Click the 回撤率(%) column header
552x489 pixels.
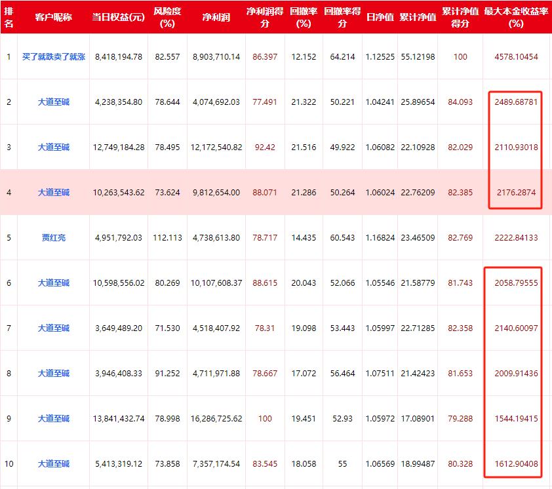(x=304, y=17)
